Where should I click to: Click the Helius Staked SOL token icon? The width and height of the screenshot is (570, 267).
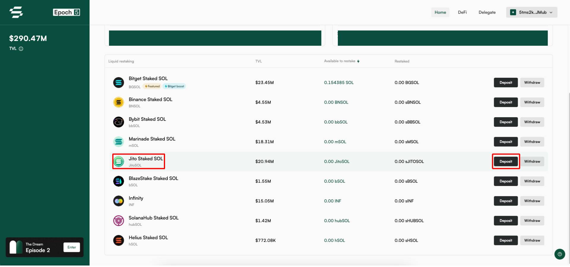point(118,240)
